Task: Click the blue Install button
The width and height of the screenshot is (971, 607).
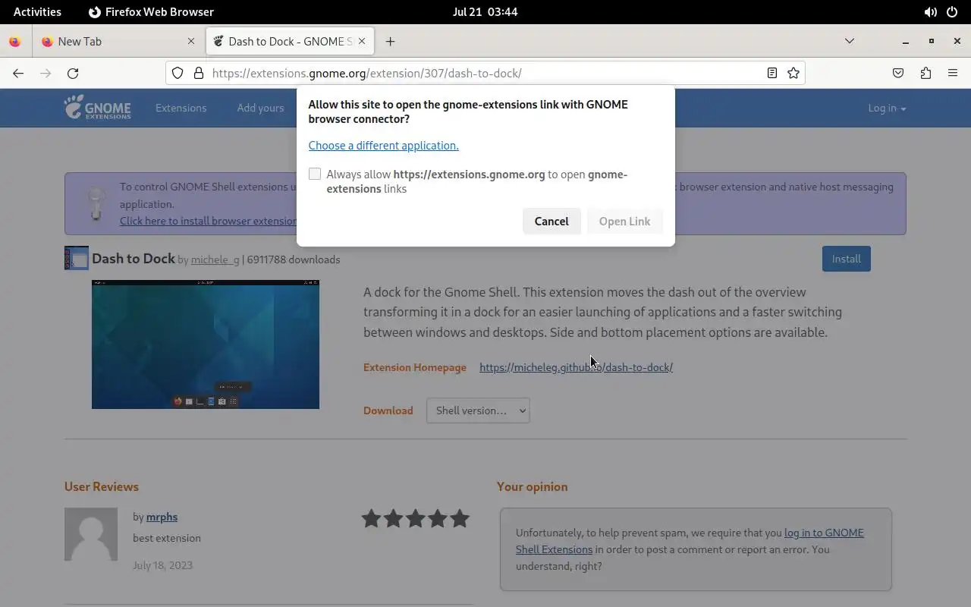Action: click(x=846, y=259)
